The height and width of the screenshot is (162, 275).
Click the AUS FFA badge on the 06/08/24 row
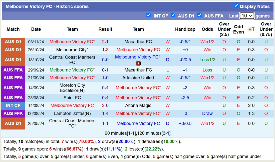click(13, 113)
